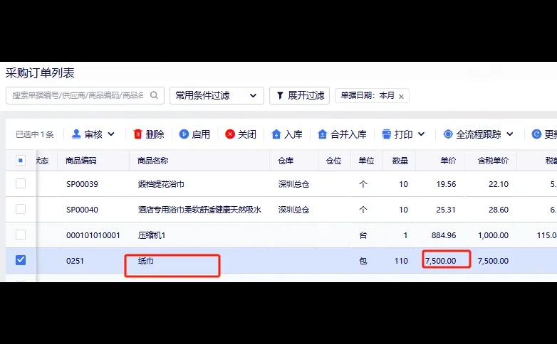Viewport: 557px width, 344px height.
Task: Click the SP00039 product code cell
Action: pyautogui.click(x=82, y=184)
